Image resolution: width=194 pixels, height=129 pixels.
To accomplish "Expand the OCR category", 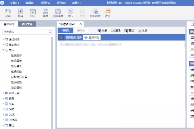I will [3, 114].
